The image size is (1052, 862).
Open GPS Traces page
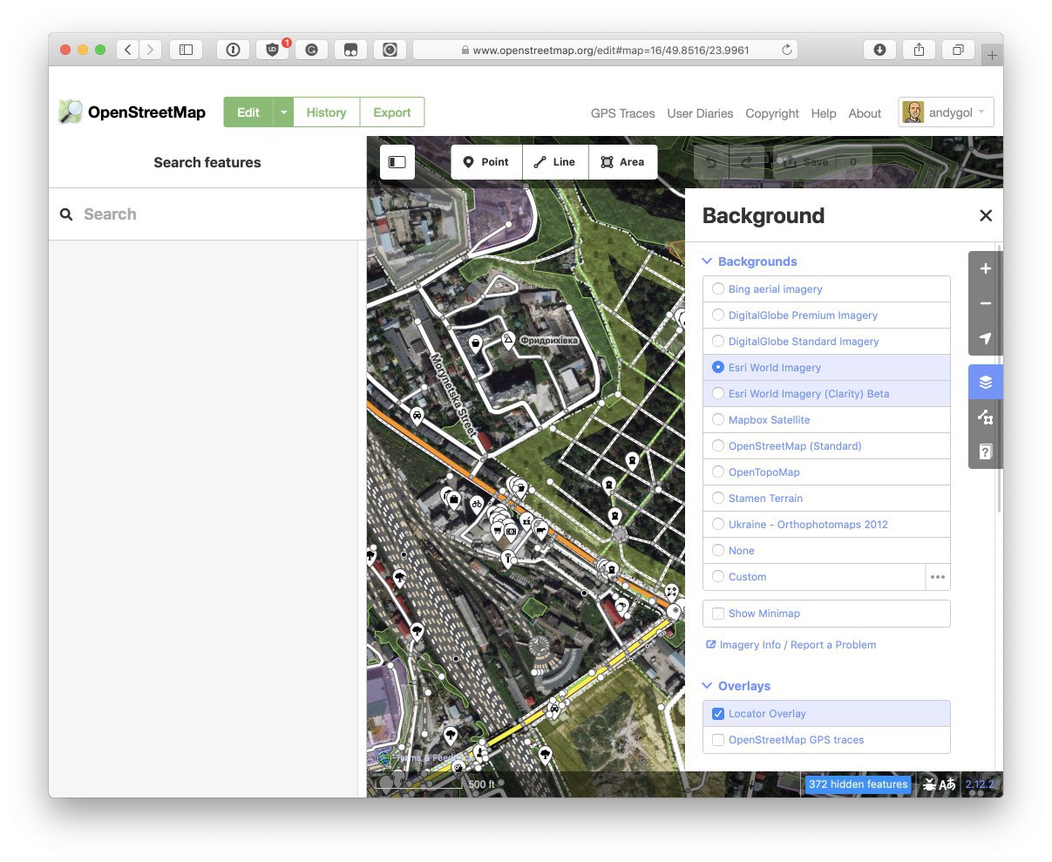click(623, 113)
